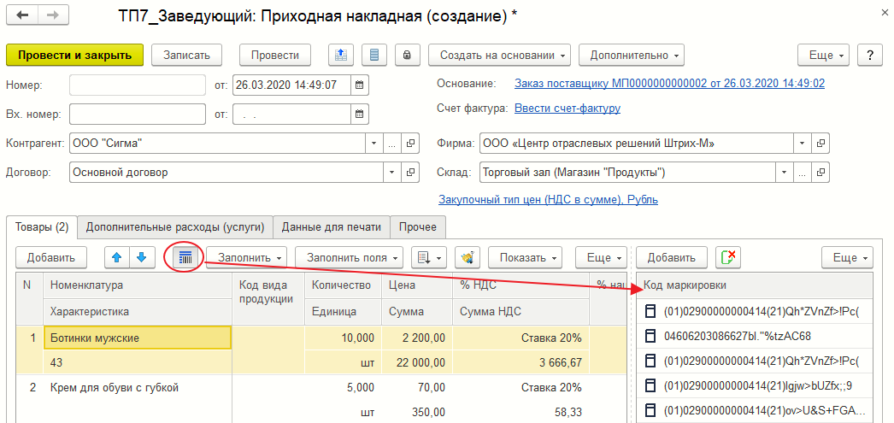This screenshot has height=423, width=894.
Task: Move row up with the blue up arrow
Action: tap(118, 257)
